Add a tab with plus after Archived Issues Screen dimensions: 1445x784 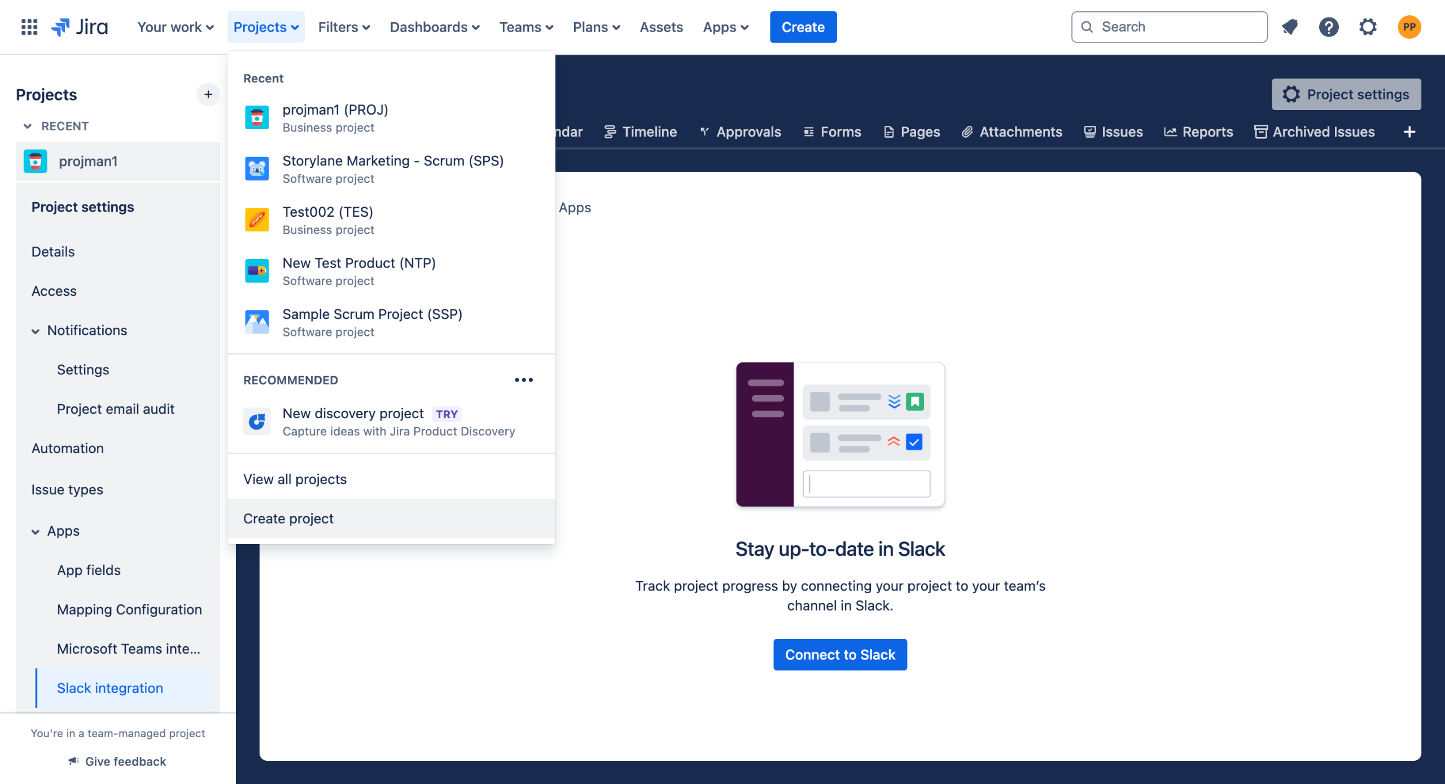[x=1409, y=132]
